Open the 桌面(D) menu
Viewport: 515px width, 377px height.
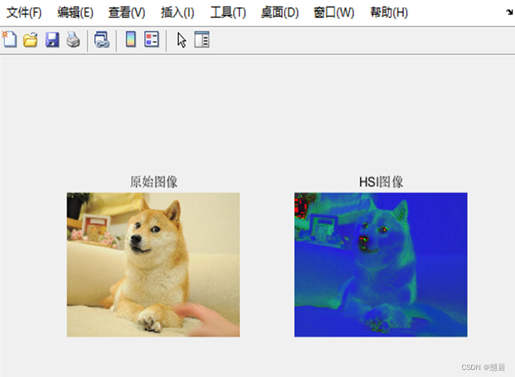pyautogui.click(x=280, y=13)
